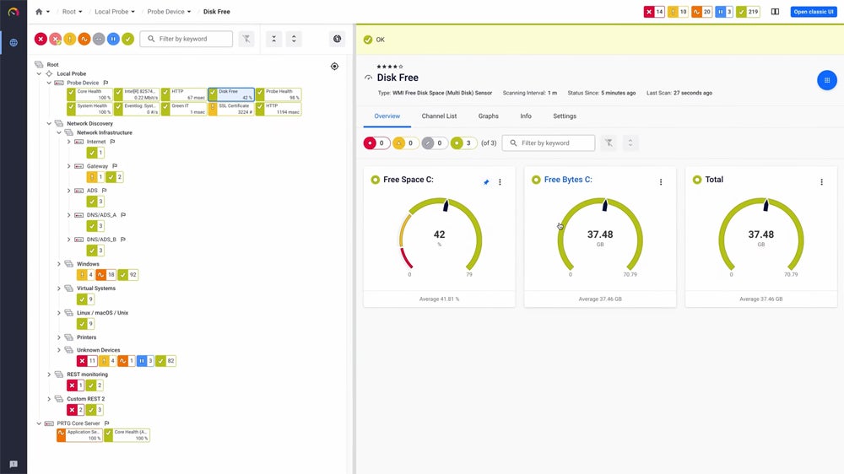The image size is (844, 474).
Task: Click the Total gauge
Action: pos(760,235)
